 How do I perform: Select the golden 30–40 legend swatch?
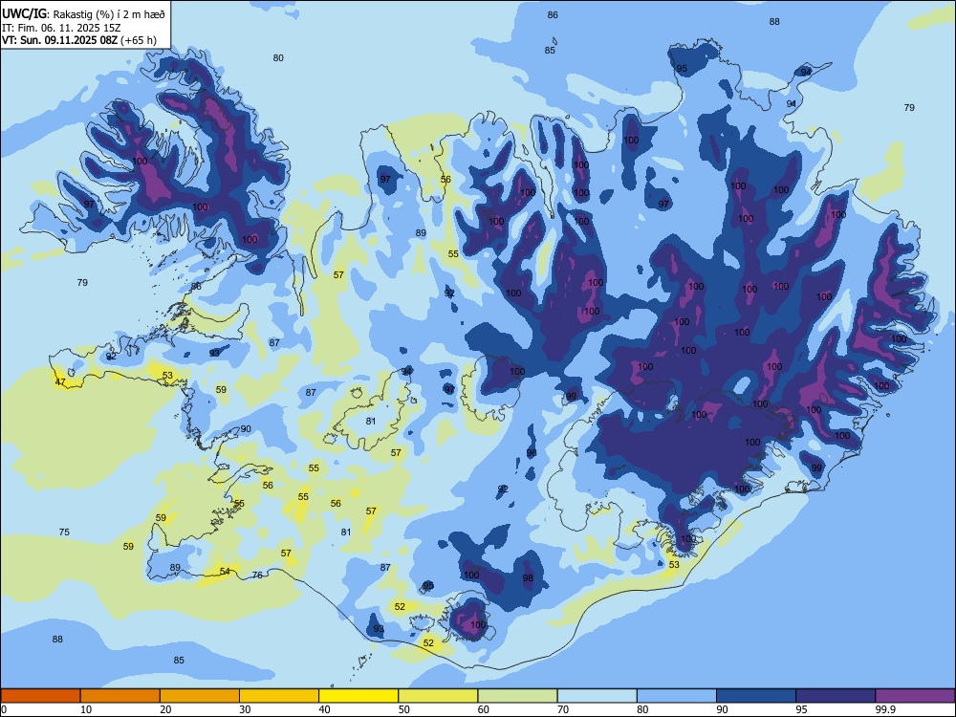pos(279,696)
